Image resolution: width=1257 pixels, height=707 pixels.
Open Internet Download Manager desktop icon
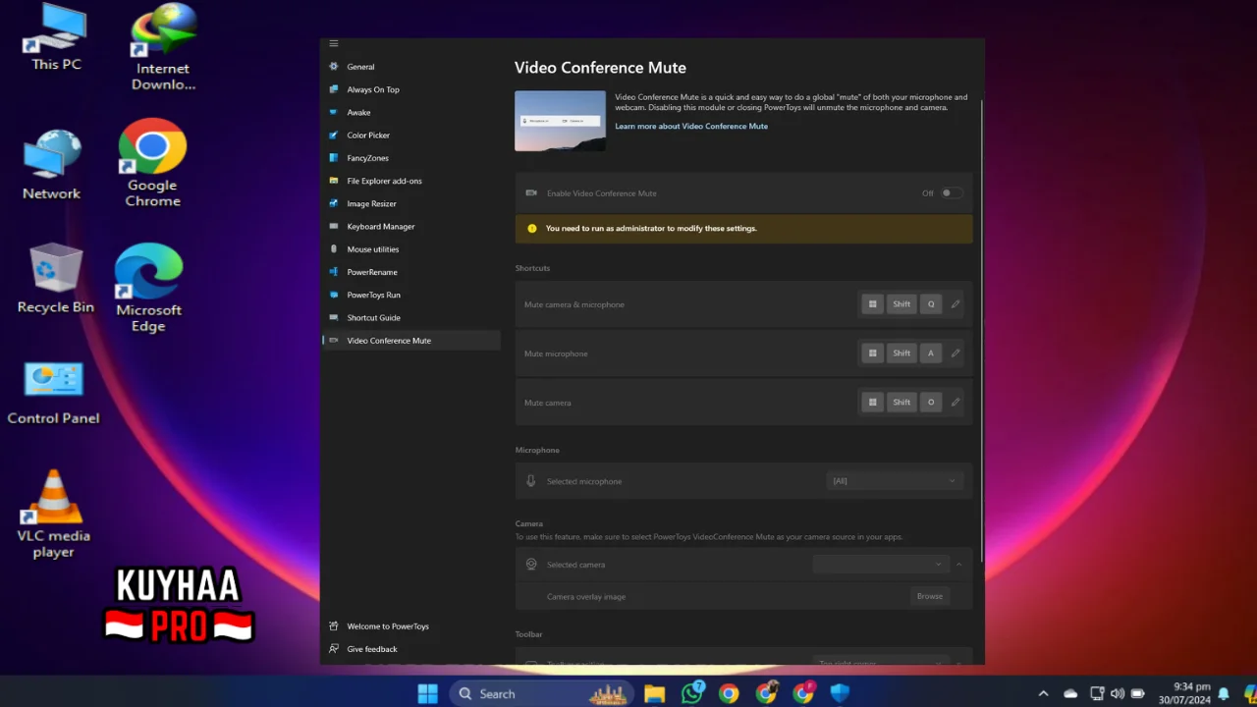pyautogui.click(x=163, y=49)
